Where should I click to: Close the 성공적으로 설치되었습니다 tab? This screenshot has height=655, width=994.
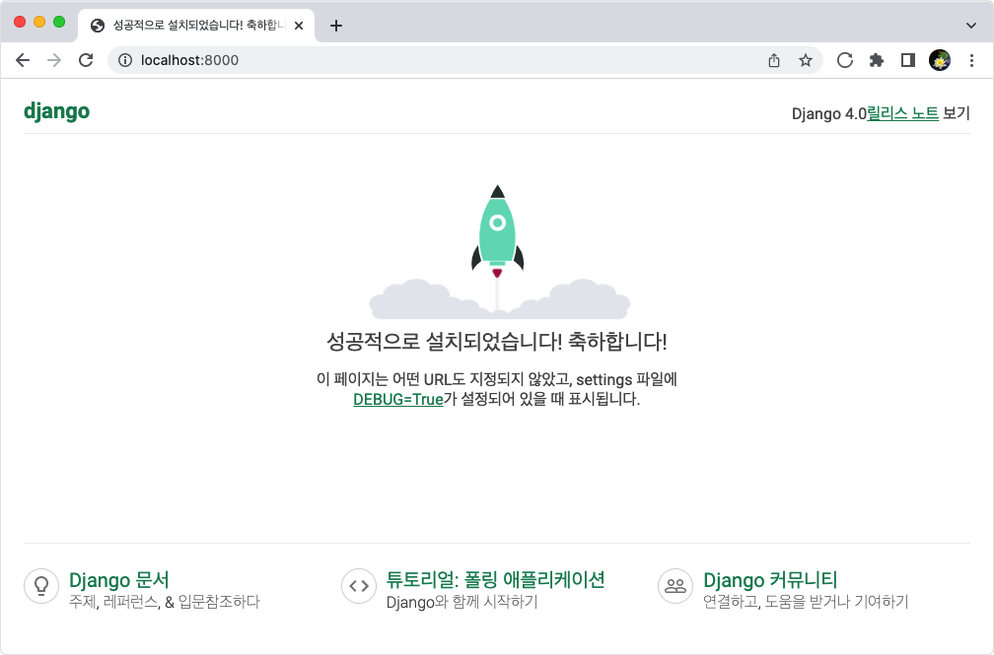(299, 26)
